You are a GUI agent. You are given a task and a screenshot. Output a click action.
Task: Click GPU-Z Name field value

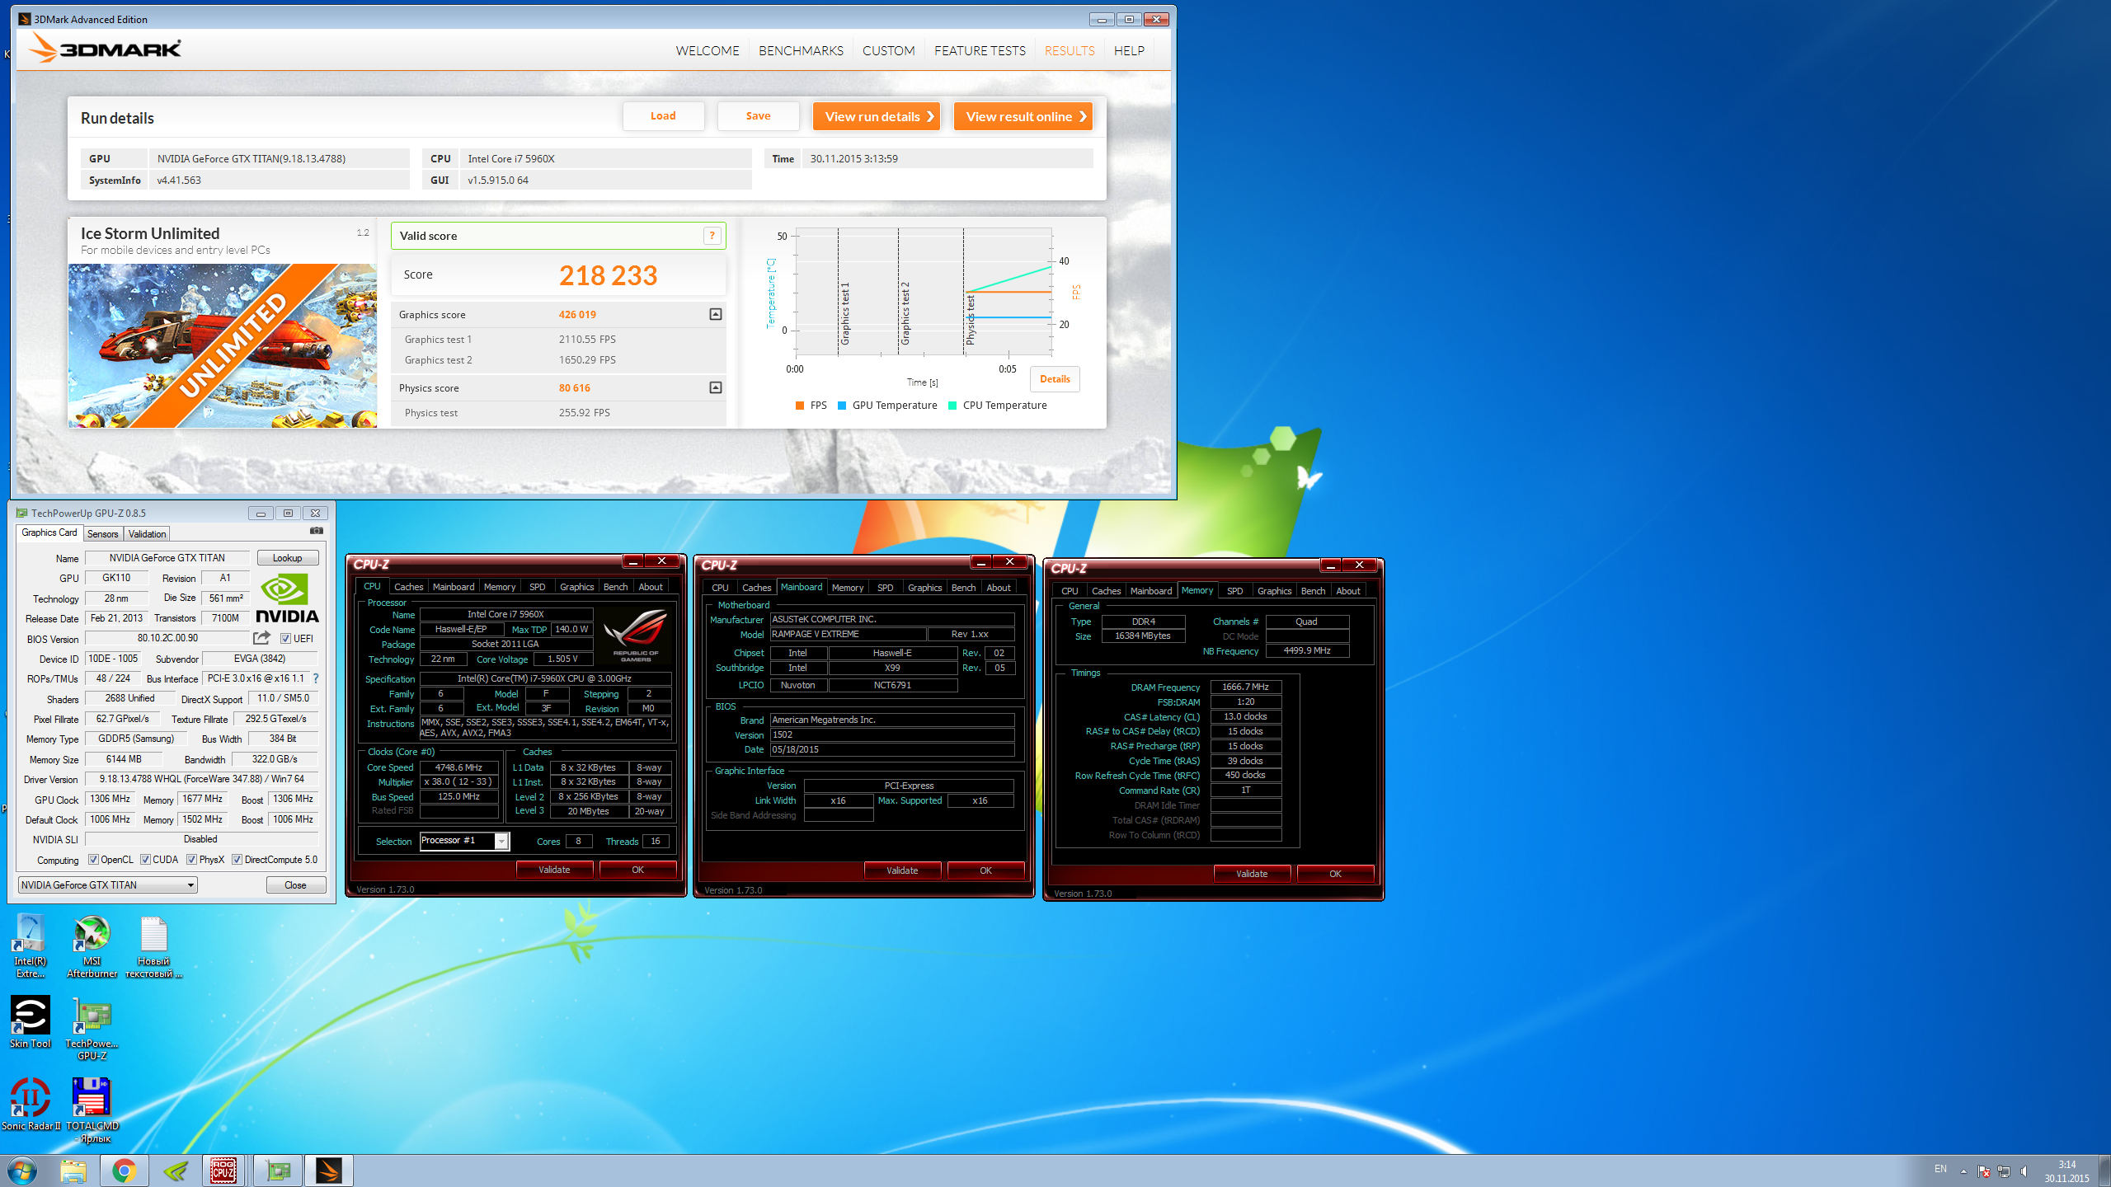pyautogui.click(x=167, y=558)
